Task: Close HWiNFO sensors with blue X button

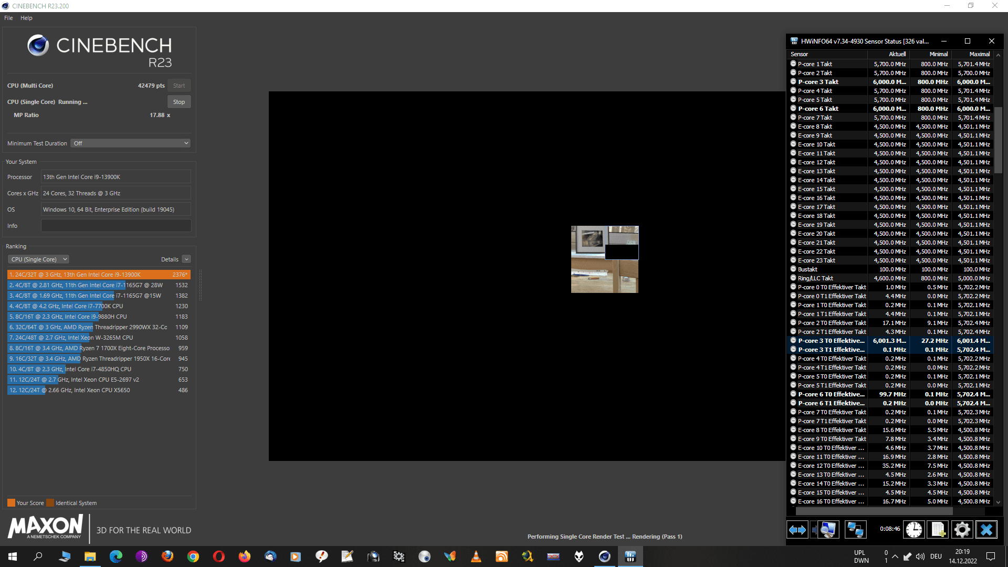Action: point(986,530)
